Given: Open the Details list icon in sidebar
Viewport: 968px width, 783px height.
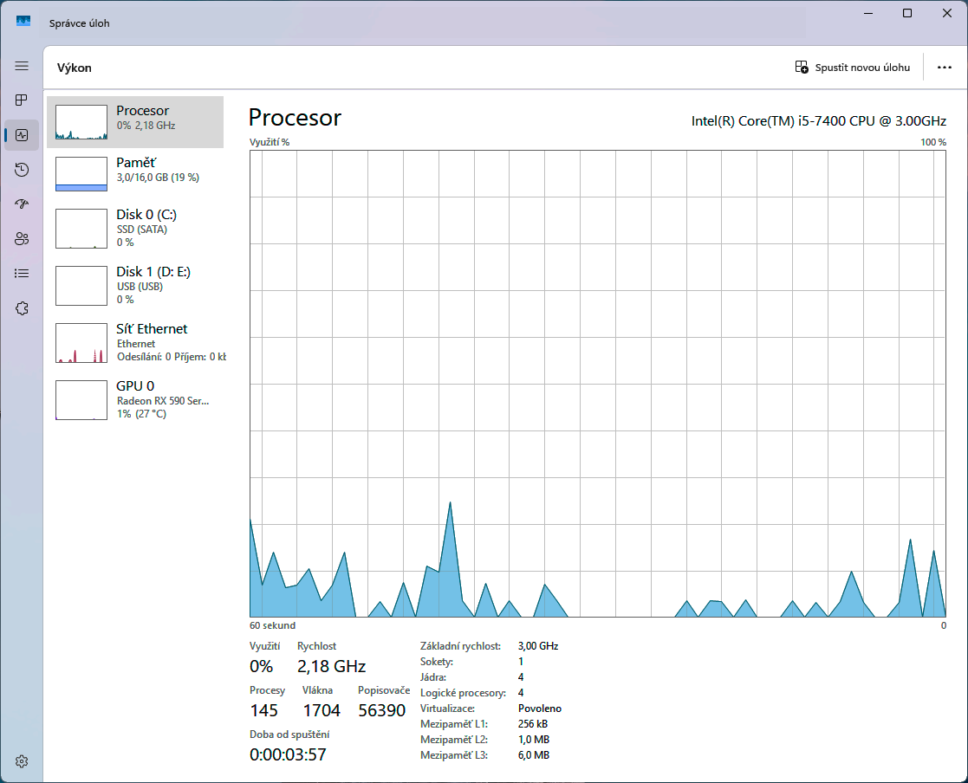Looking at the screenshot, I should click(x=22, y=274).
